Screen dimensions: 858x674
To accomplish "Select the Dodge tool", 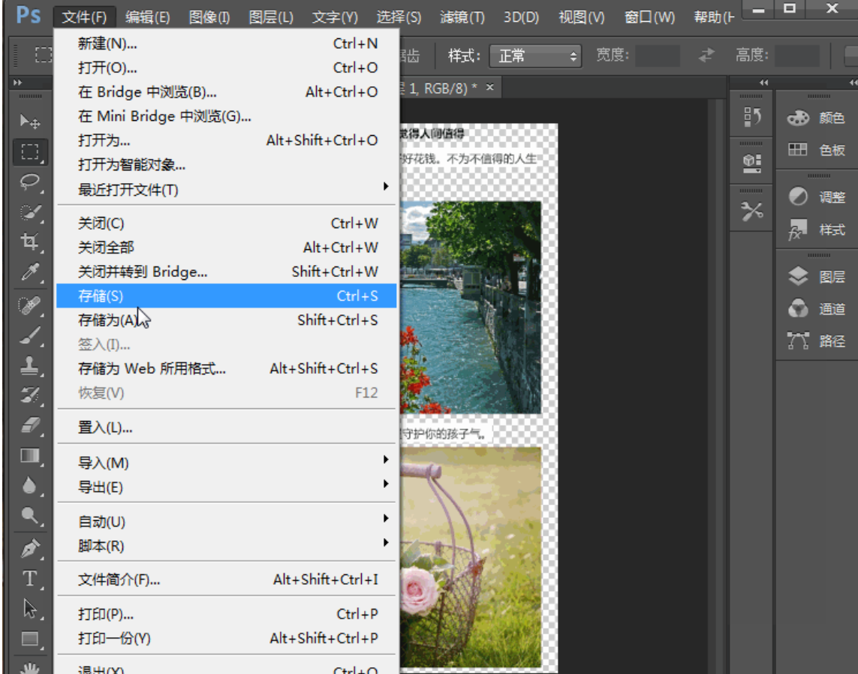I will point(29,516).
